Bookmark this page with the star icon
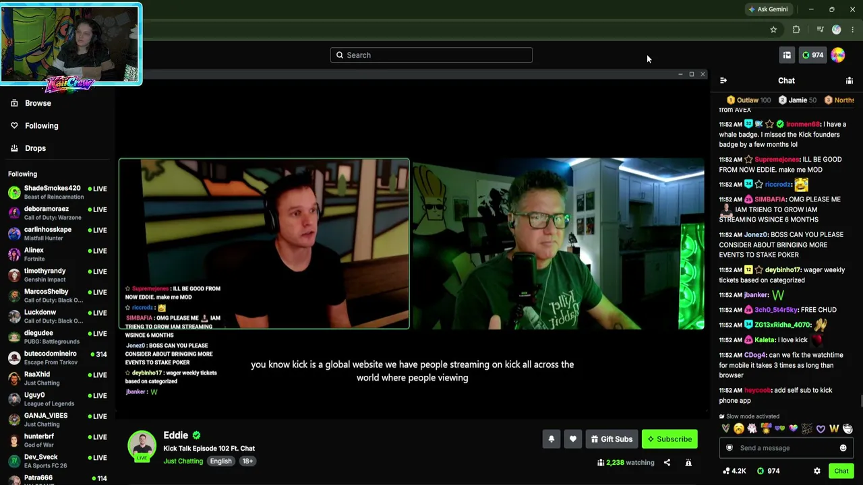This screenshot has width=863, height=485. [x=773, y=30]
